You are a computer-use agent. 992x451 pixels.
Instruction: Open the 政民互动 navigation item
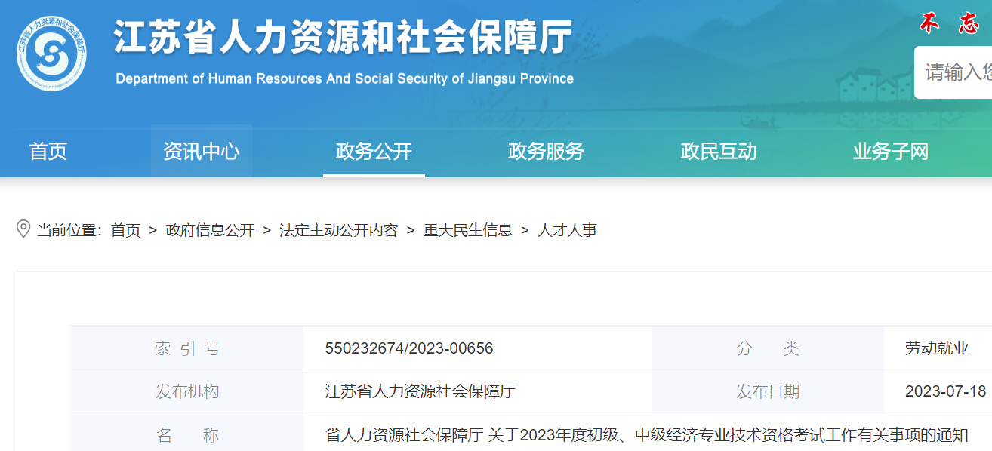click(x=718, y=152)
